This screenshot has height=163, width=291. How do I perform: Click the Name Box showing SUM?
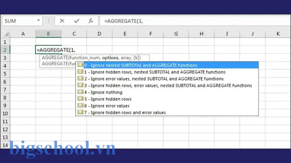[22, 21]
